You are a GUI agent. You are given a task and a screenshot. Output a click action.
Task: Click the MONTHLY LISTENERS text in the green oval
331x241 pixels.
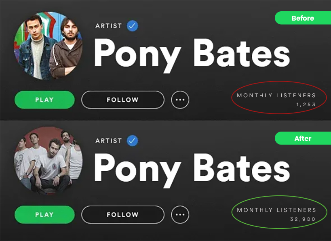pyautogui.click(x=276, y=210)
